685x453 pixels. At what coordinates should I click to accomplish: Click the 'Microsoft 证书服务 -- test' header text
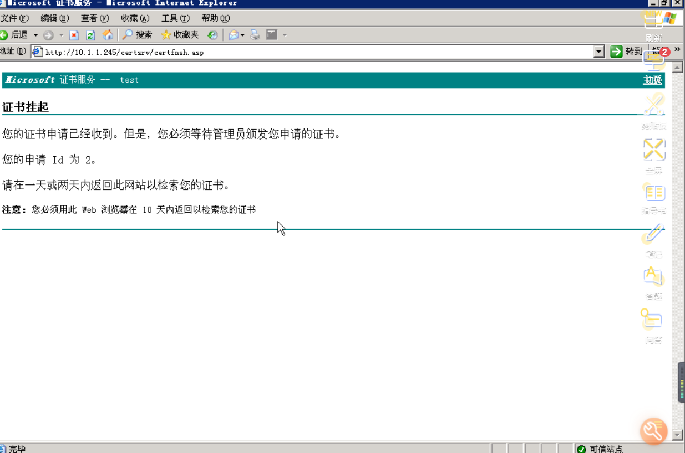click(x=72, y=80)
